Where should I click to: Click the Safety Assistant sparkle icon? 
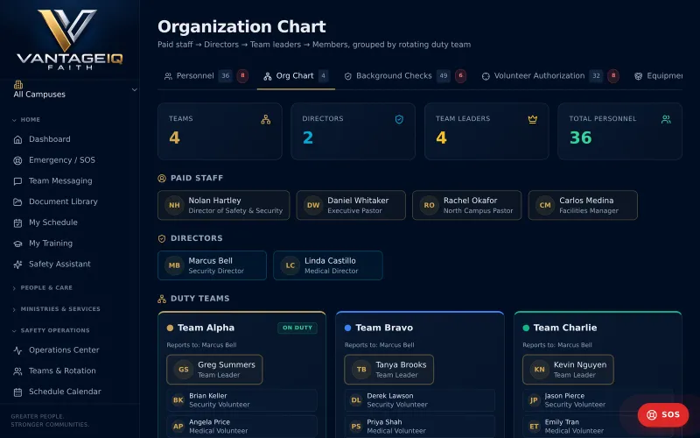17,265
